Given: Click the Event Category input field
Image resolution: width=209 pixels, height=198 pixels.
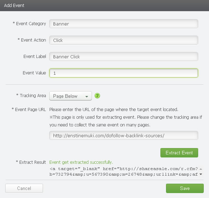Looking at the screenshot, I should (124, 24).
